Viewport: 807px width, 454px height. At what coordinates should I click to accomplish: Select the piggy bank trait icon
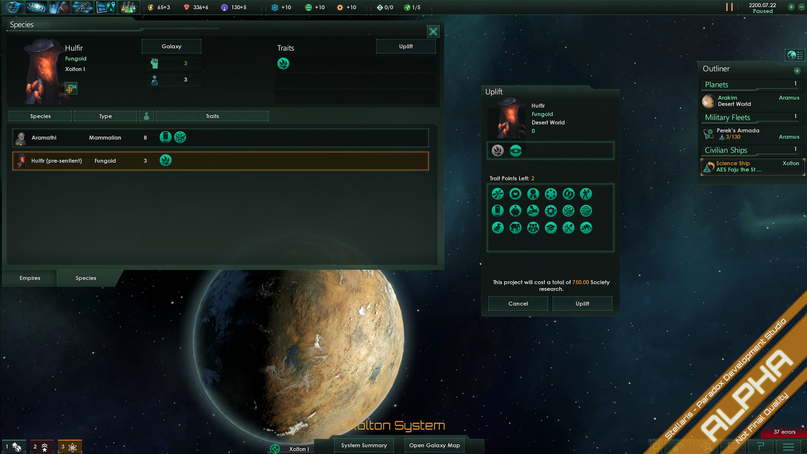pos(515,211)
